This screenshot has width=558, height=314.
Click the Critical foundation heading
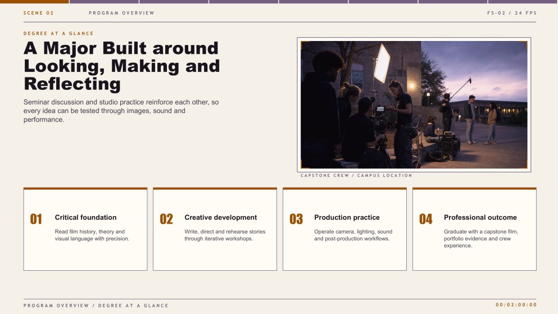click(x=85, y=217)
